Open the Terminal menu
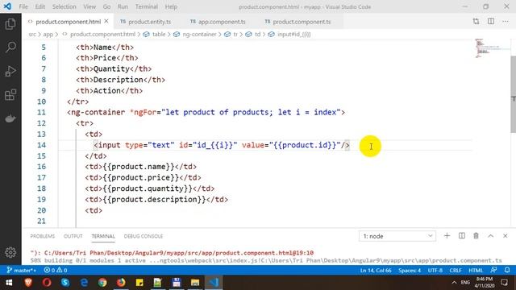The width and height of the screenshot is (516, 290). (x=147, y=6)
